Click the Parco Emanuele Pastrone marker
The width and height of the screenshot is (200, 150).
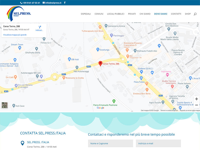click(114, 101)
